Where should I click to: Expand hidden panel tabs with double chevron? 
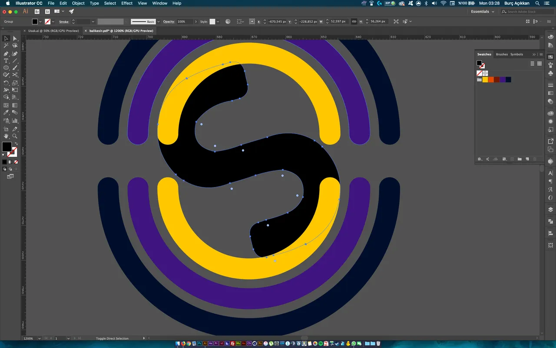click(x=534, y=54)
